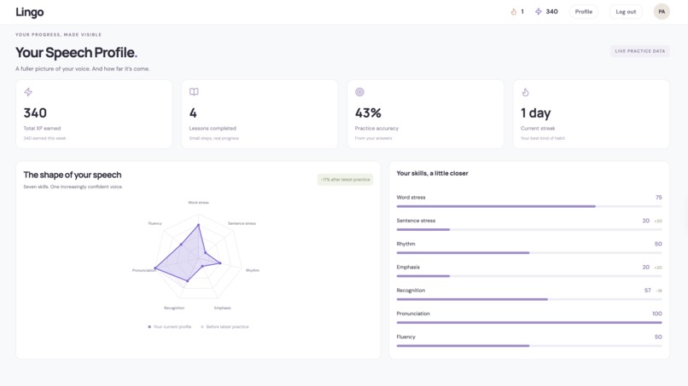Click the Log out button
The width and height of the screenshot is (688, 386).
(x=626, y=12)
